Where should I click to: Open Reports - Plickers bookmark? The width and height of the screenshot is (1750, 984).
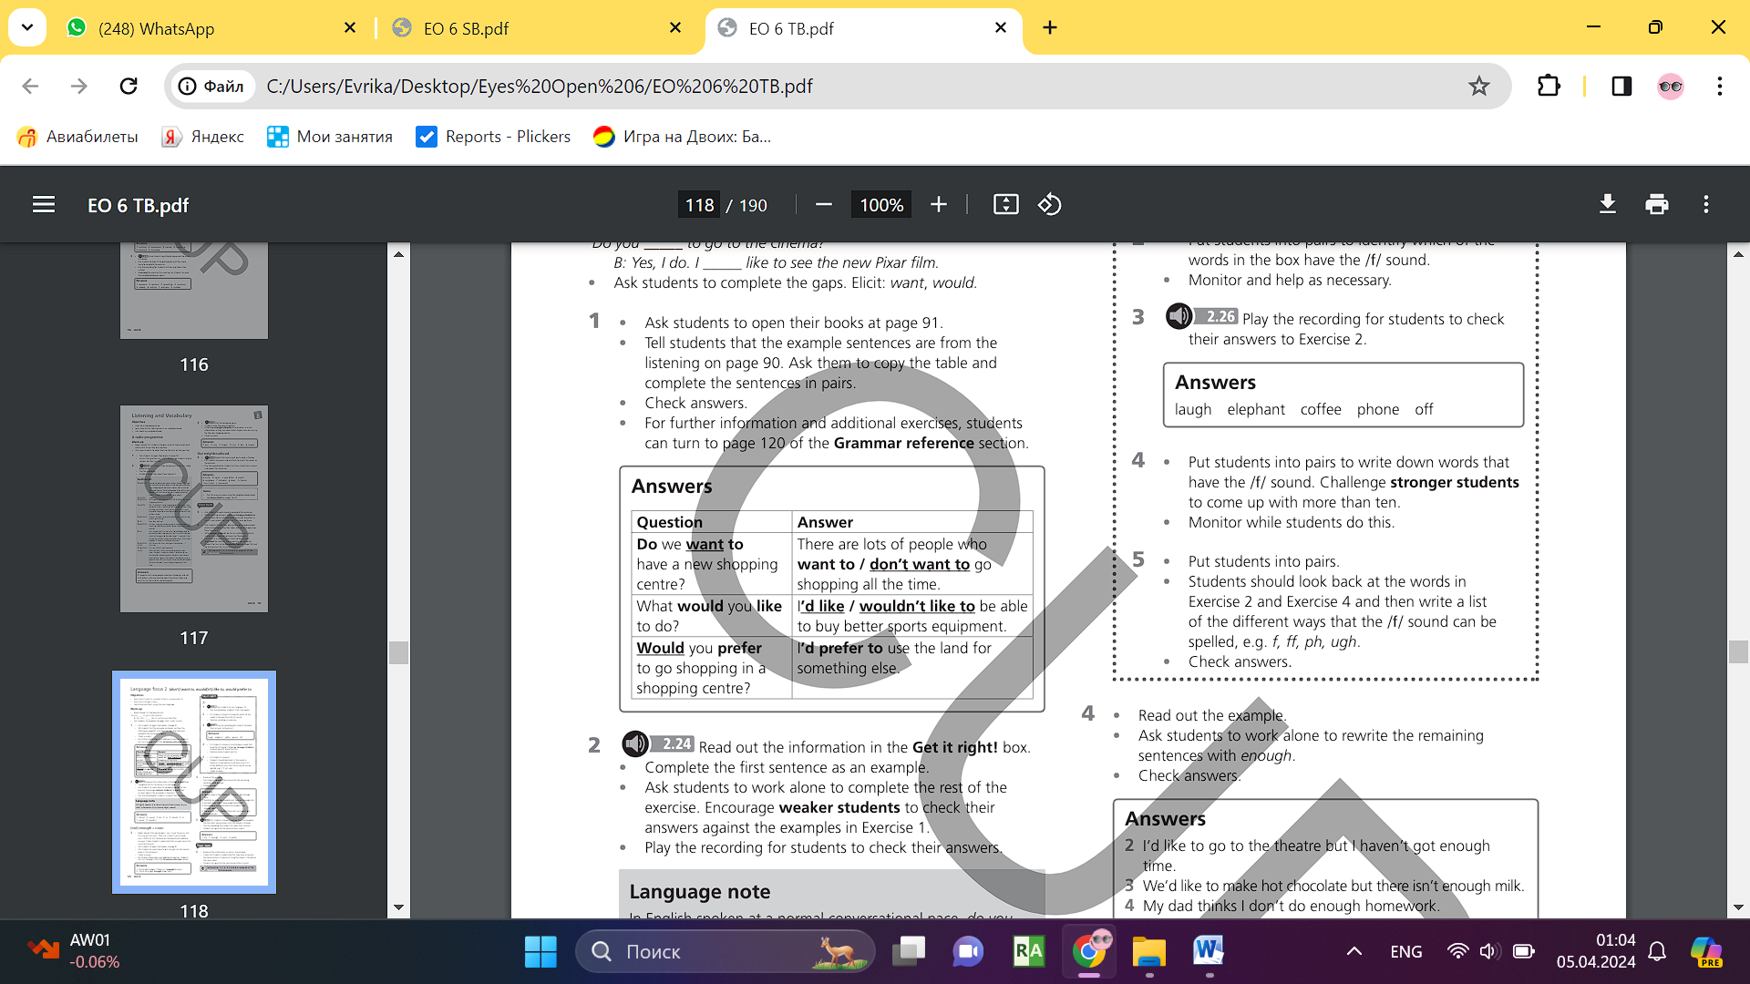pyautogui.click(x=493, y=137)
